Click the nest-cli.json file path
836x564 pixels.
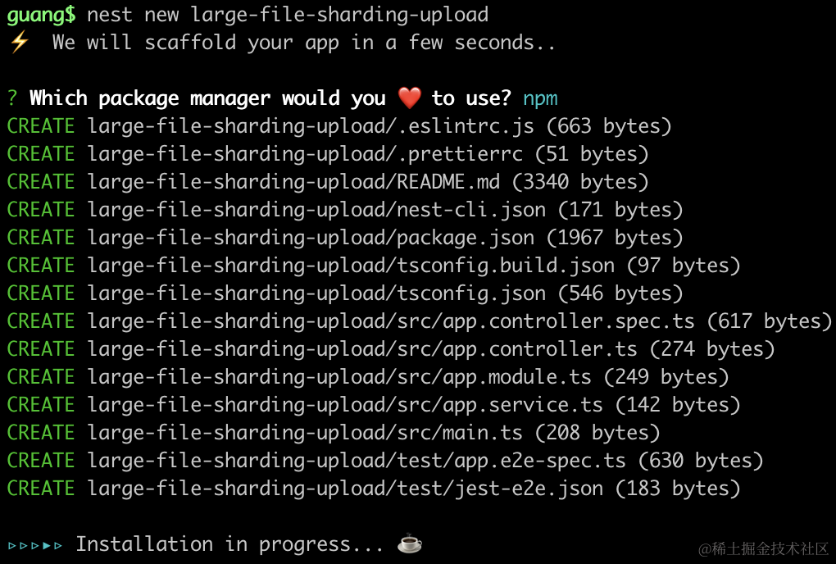pyautogui.click(x=316, y=210)
